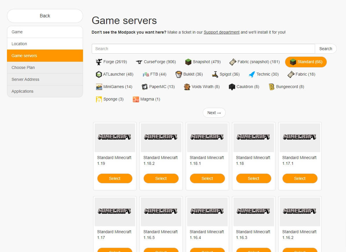This screenshot has height=252, width=346.
Task: Choose the Snapshot grass block icon
Action: point(188,62)
